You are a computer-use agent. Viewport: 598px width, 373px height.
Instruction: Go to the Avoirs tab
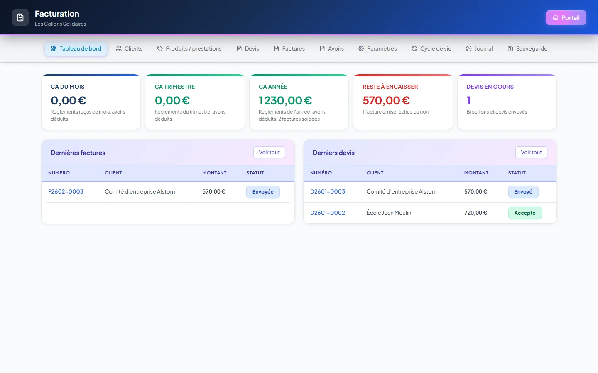click(x=332, y=48)
